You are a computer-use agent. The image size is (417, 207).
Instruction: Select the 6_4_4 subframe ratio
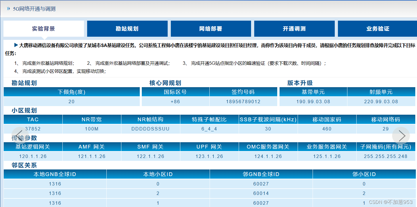(x=209, y=129)
